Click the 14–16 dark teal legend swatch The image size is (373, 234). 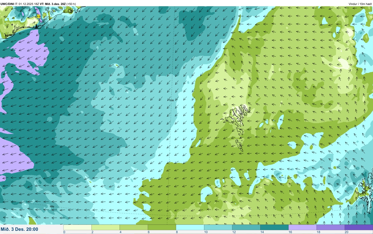(x=274, y=227)
